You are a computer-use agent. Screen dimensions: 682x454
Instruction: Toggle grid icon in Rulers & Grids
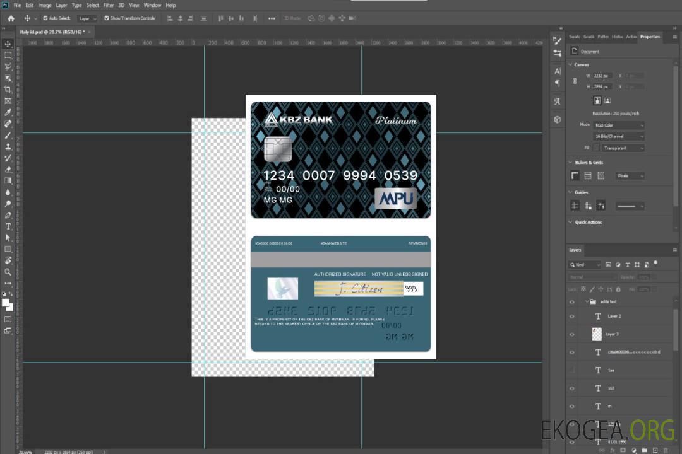(x=588, y=175)
